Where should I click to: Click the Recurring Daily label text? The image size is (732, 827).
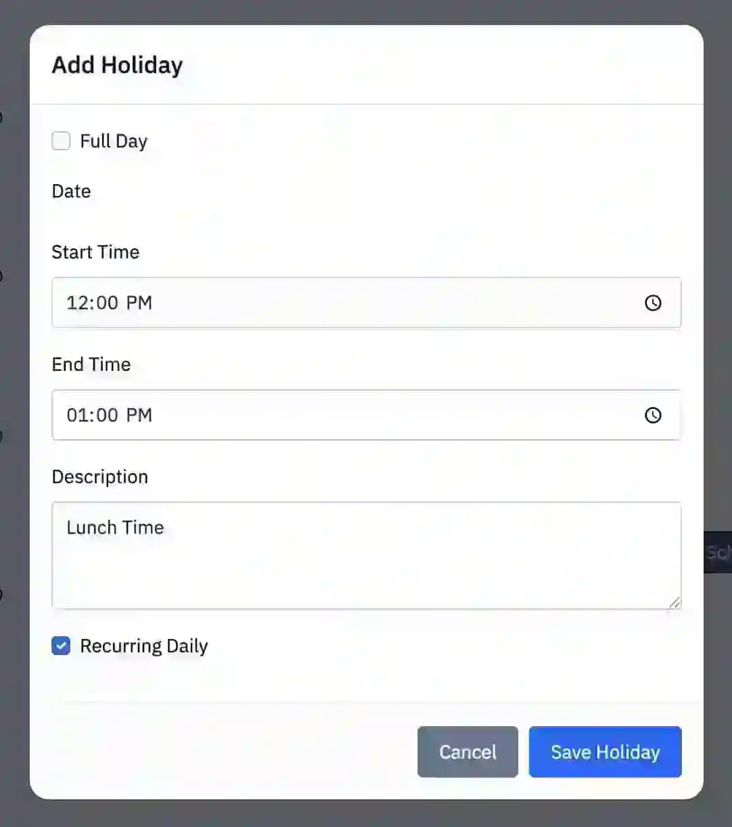(144, 646)
